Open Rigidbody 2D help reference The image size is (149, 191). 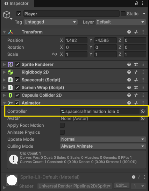(129, 72)
